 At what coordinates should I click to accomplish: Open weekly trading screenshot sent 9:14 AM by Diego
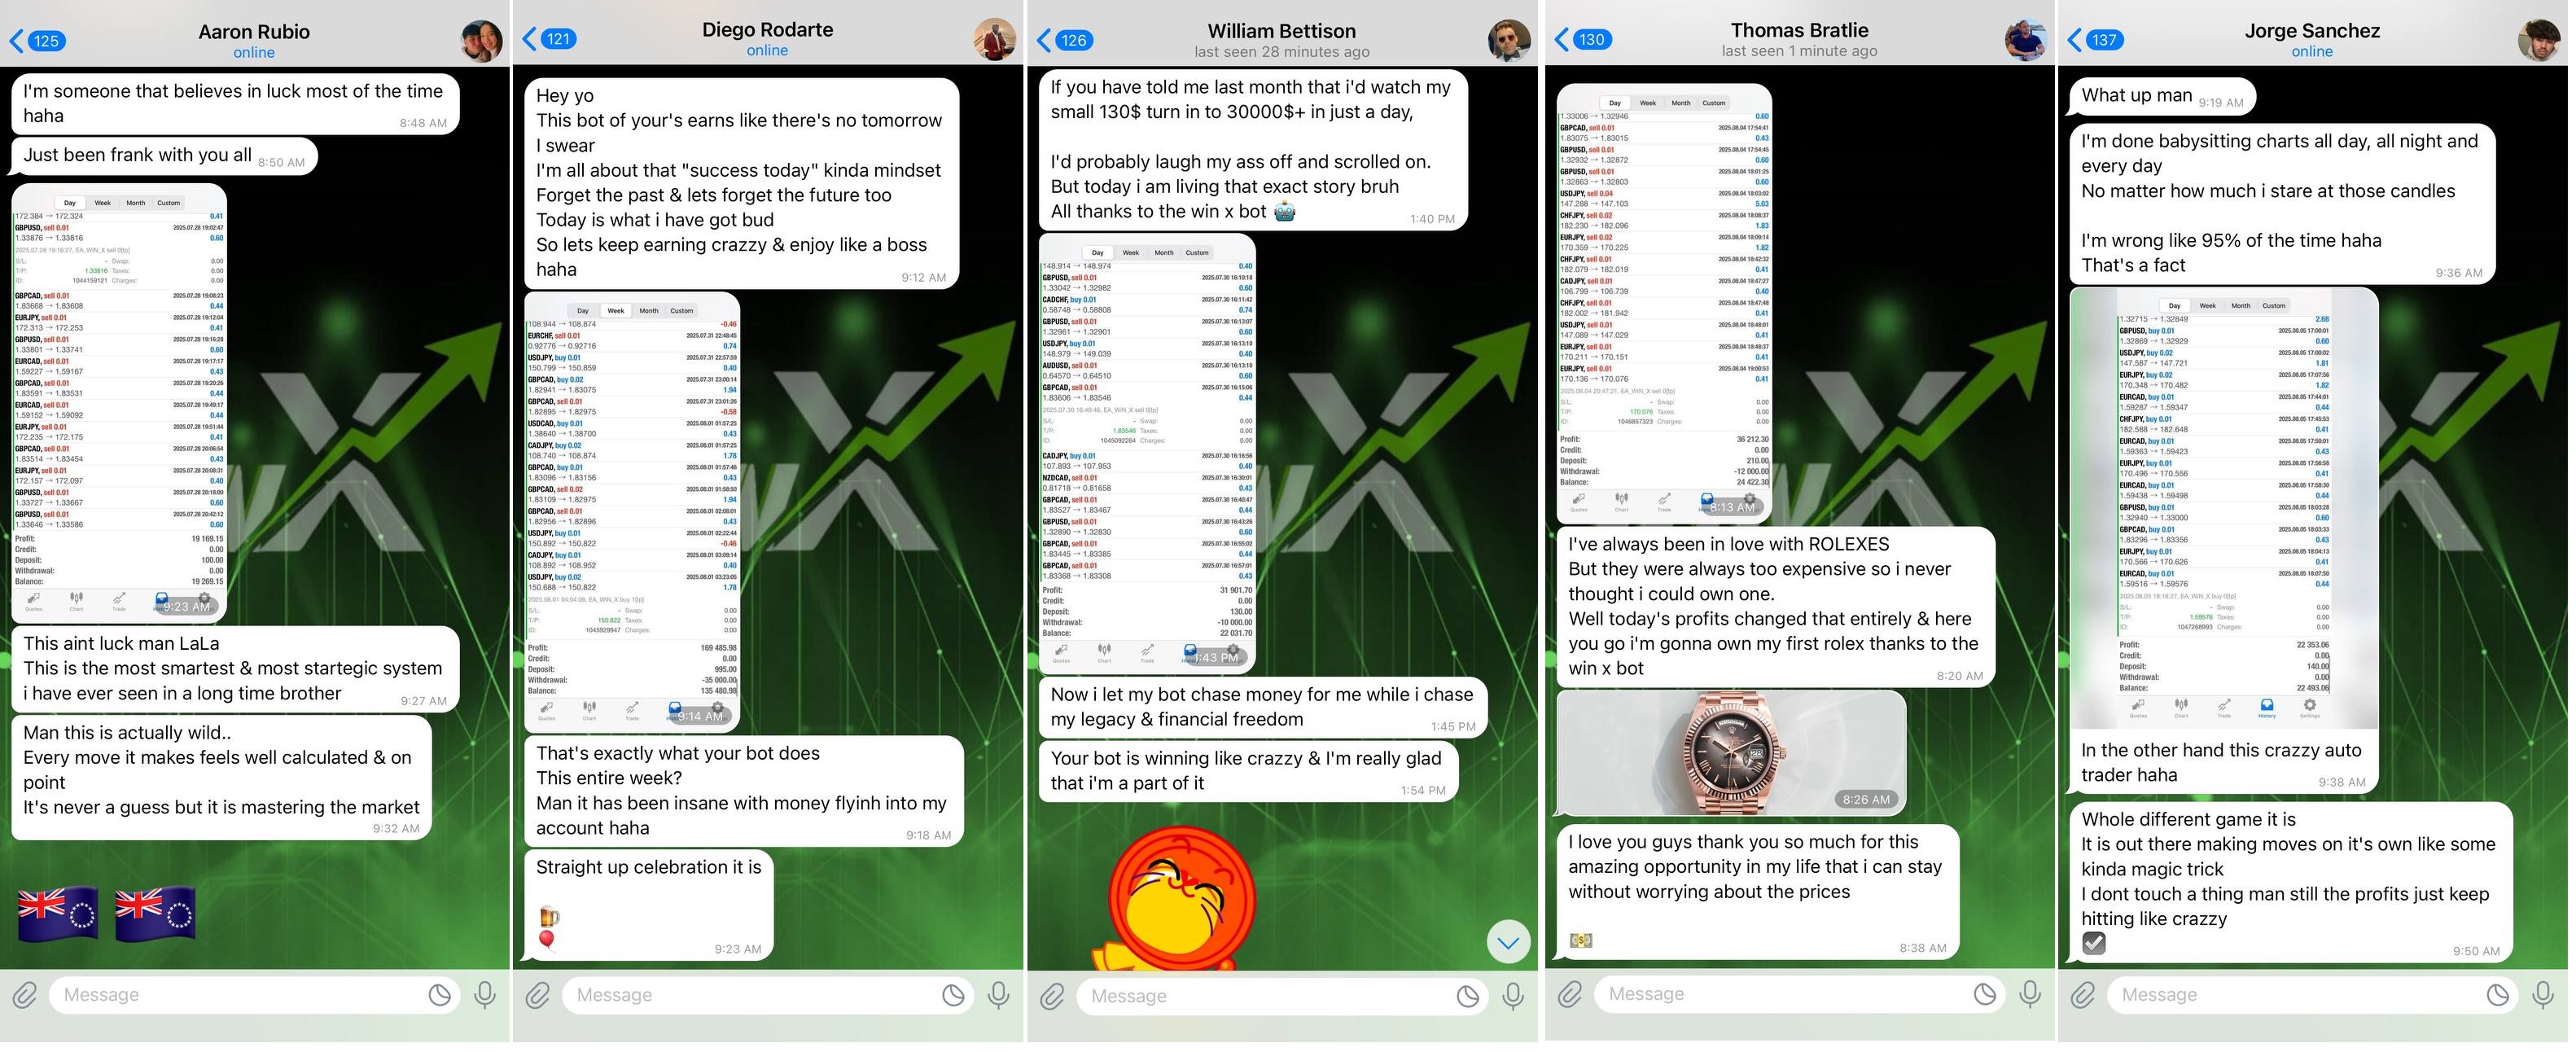click(632, 512)
